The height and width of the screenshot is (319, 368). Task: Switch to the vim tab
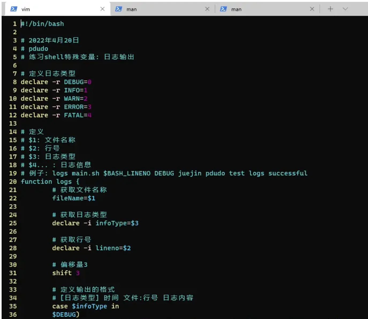tap(58, 9)
